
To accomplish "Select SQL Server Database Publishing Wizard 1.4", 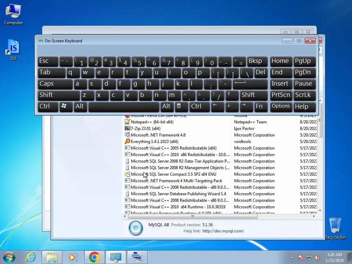I will 220,194.
